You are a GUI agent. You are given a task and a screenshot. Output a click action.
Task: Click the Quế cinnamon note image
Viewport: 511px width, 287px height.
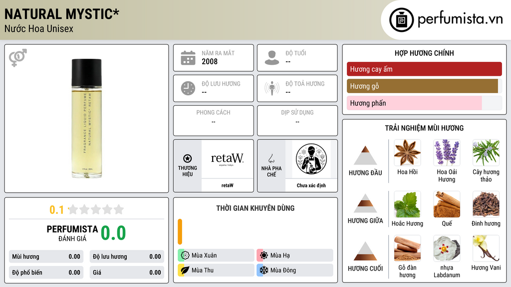tap(447, 204)
